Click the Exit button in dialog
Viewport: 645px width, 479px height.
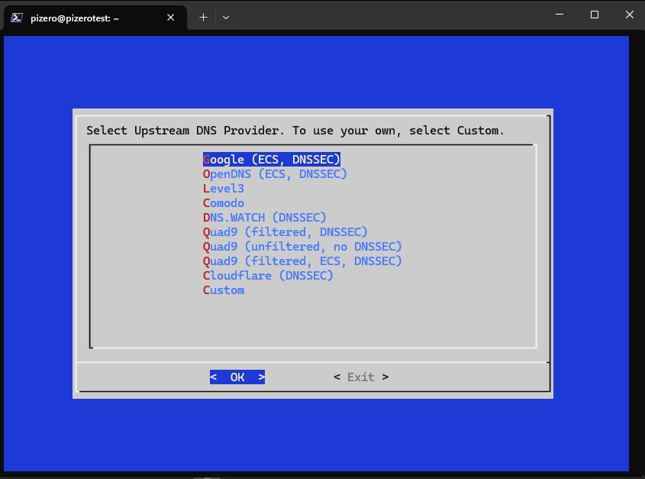click(x=361, y=377)
